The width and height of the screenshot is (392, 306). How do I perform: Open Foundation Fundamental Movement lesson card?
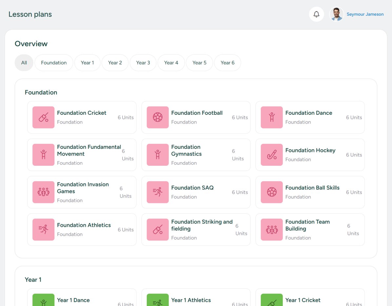89,150
